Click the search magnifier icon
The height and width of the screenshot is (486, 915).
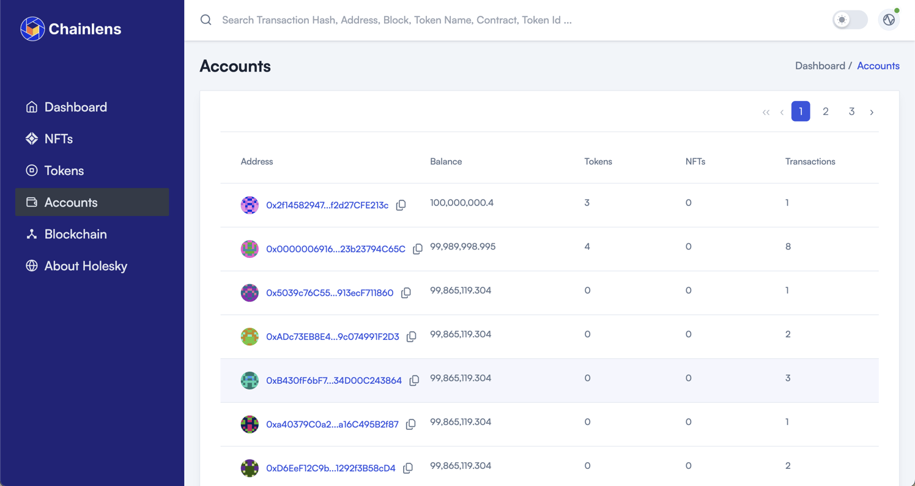tap(206, 20)
